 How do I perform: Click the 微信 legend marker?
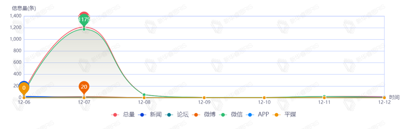tap(223, 115)
